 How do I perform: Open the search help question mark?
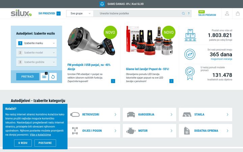point(189,14)
